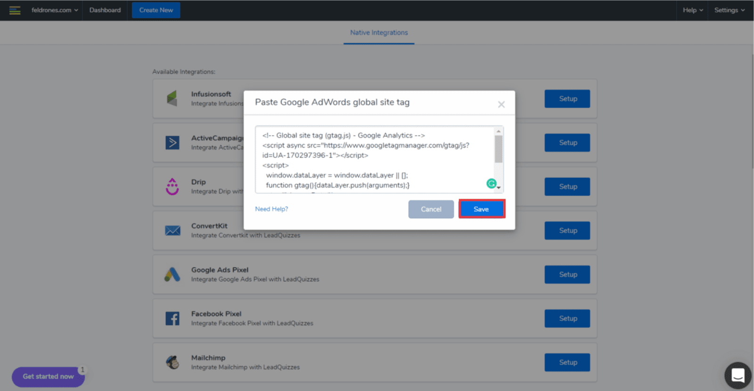
Task: Click the Google Ads Pixel logo icon
Action: pos(172,274)
